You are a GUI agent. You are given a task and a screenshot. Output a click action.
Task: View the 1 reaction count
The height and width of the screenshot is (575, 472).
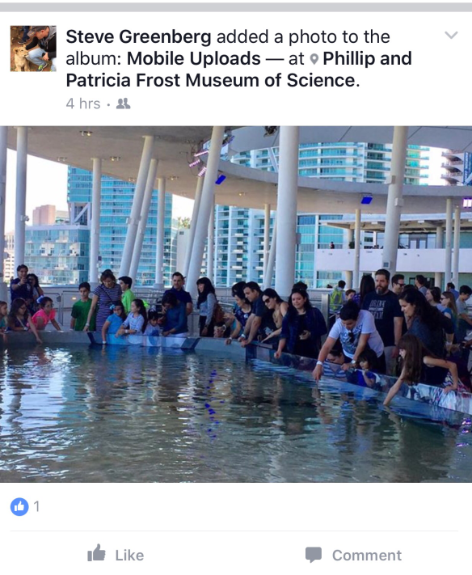pos(36,507)
